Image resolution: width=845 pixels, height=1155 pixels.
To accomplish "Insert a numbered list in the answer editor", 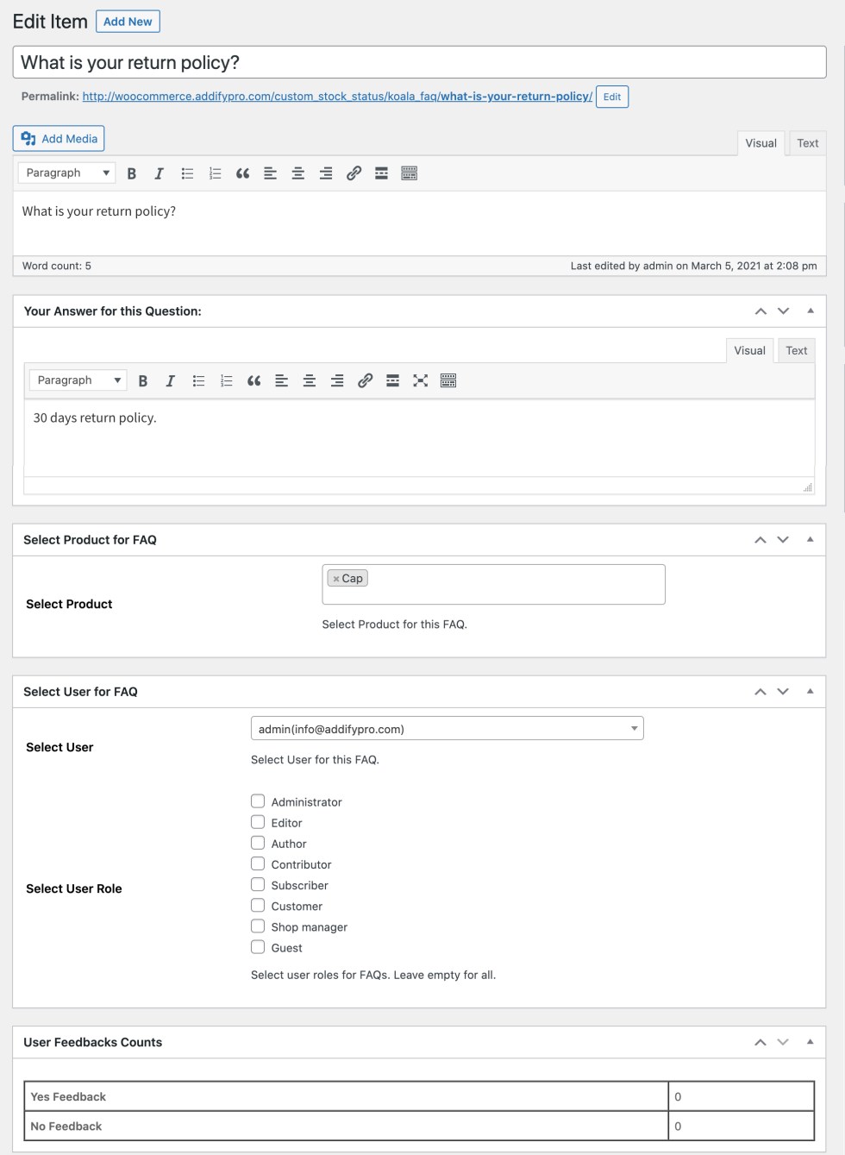I will tap(226, 380).
